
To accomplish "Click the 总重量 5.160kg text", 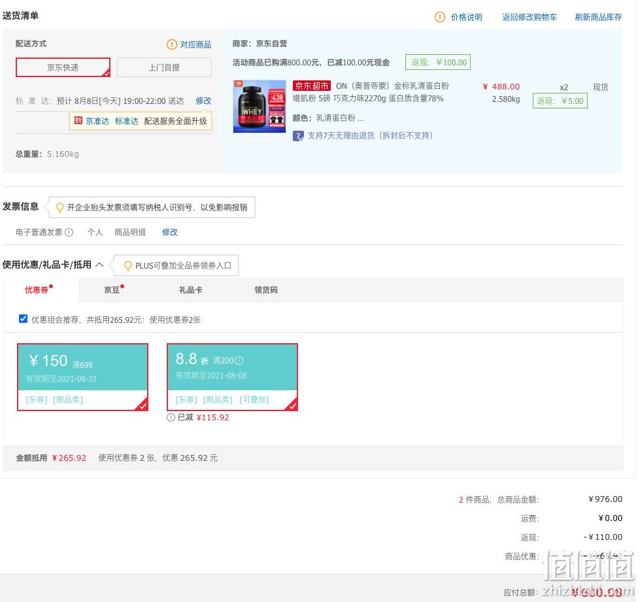I will pyautogui.click(x=47, y=154).
